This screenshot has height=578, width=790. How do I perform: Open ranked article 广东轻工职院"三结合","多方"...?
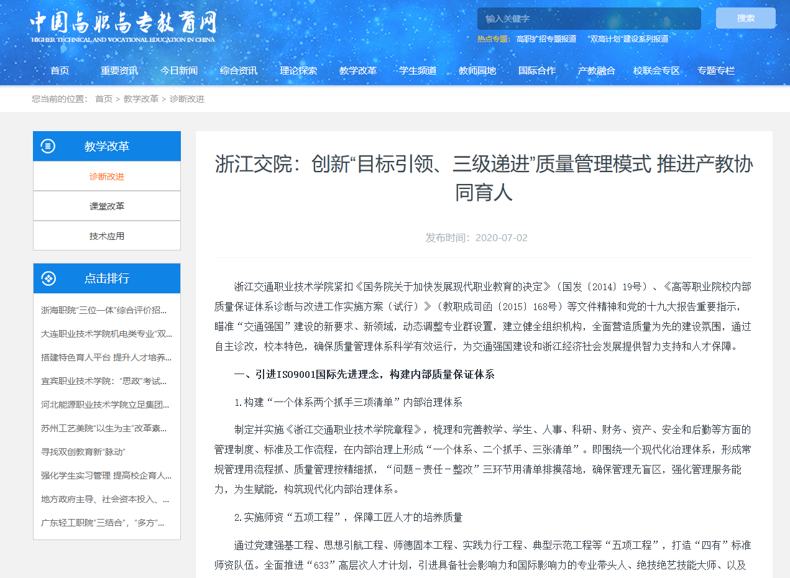click(103, 523)
